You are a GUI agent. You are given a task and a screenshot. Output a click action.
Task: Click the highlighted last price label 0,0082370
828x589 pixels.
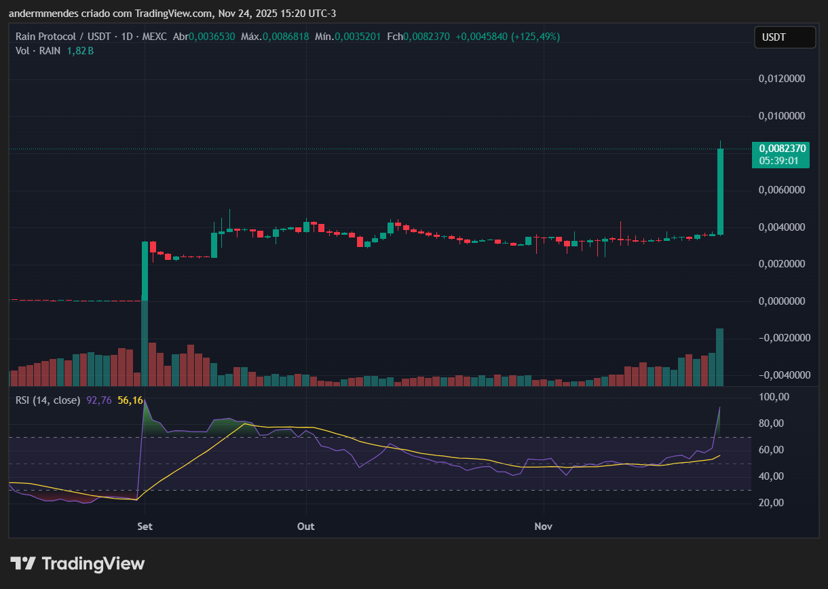click(x=780, y=147)
